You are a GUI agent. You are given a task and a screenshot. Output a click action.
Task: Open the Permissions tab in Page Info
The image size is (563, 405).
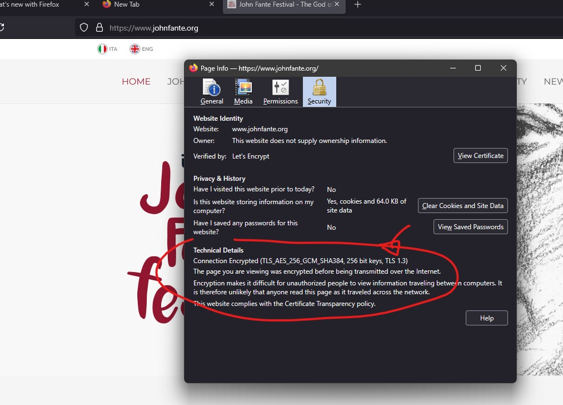(x=281, y=92)
